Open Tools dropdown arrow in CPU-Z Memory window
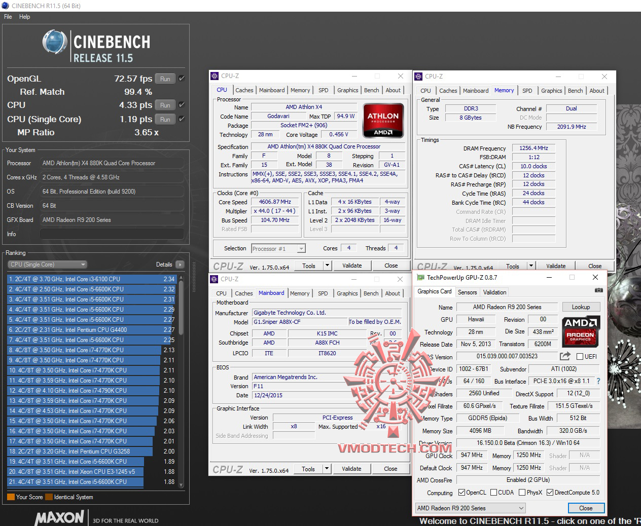The height and width of the screenshot is (526, 641). click(x=531, y=266)
